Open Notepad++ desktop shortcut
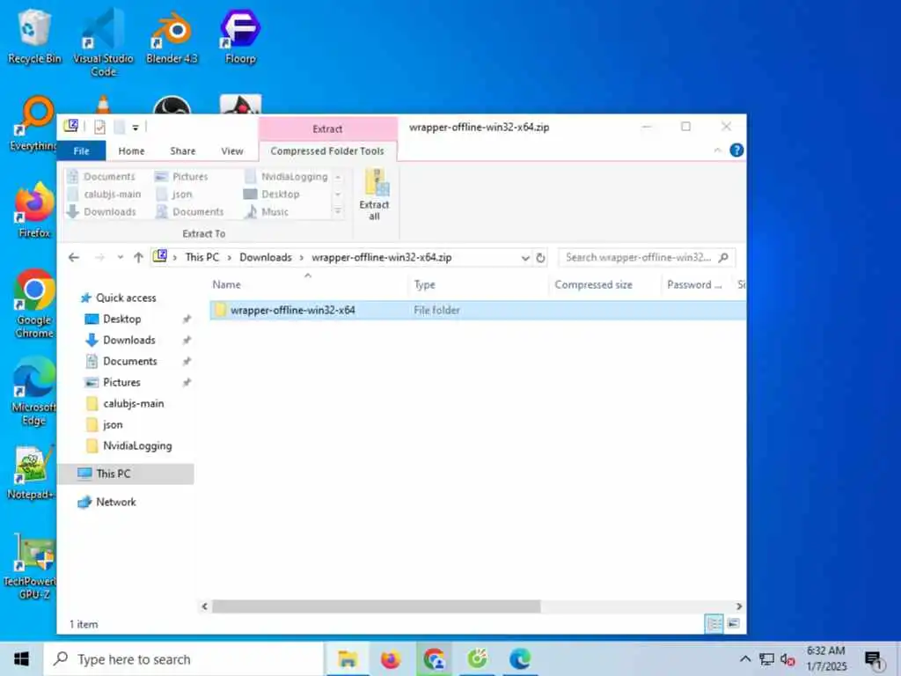Screen dimensions: 901x676 (33, 473)
